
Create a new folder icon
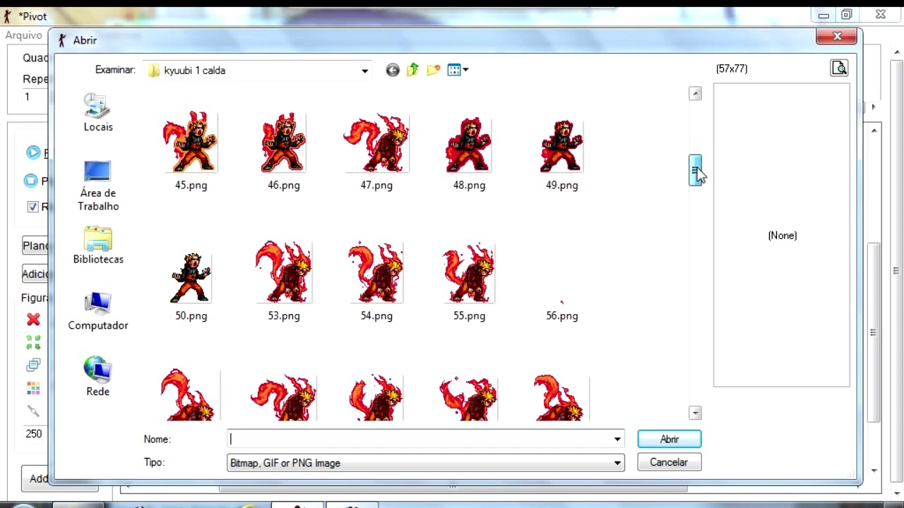(434, 70)
